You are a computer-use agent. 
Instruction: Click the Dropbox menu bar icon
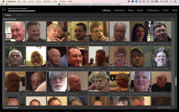tap(129, 1)
